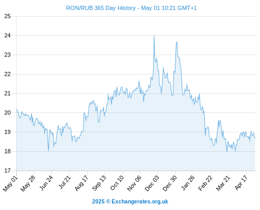Click the second spike near Dec 30
The image size is (260, 210).
click(x=176, y=42)
